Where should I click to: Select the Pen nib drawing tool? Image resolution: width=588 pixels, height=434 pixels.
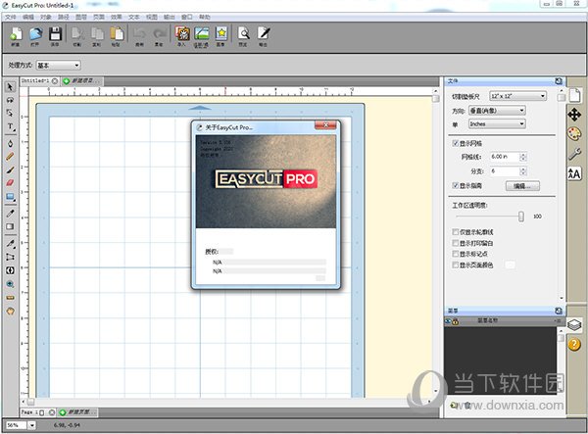pos(10,143)
